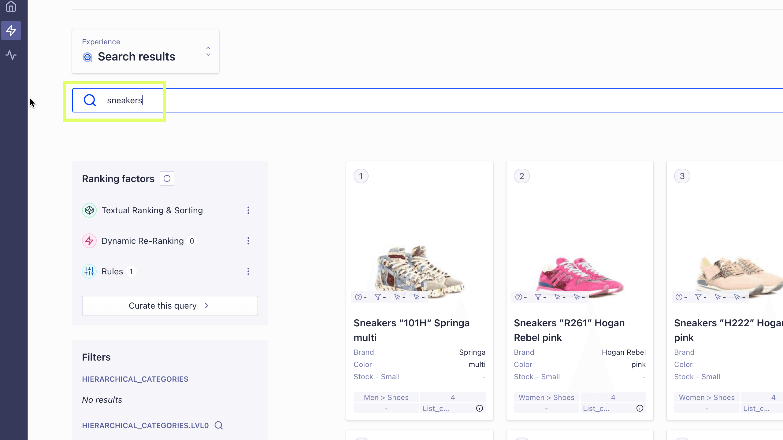Open Rules options menu
This screenshot has width=783, height=440.
click(248, 271)
